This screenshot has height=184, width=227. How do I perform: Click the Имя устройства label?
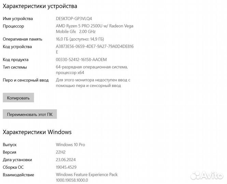click(x=18, y=19)
